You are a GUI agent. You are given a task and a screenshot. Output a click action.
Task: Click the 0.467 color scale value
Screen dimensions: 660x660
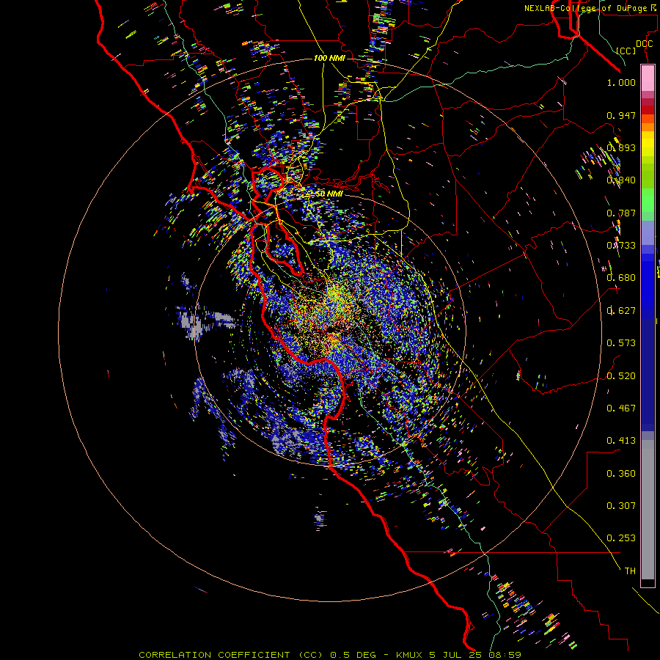coord(621,408)
